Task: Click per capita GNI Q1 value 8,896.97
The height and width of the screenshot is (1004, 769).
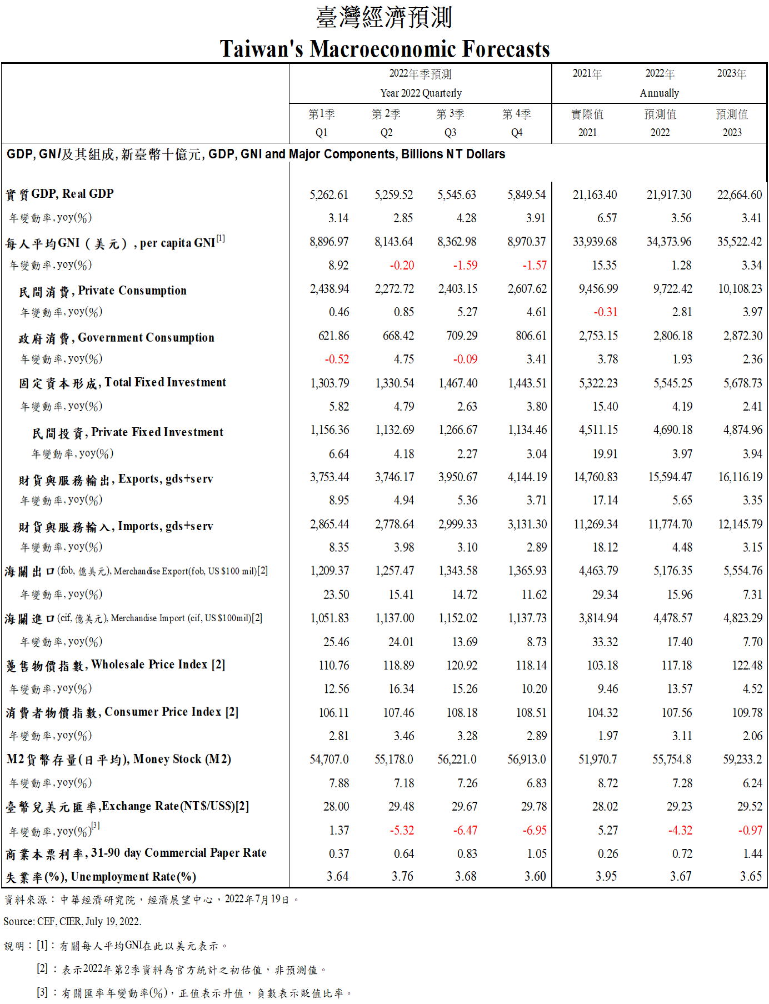Action: [x=329, y=242]
